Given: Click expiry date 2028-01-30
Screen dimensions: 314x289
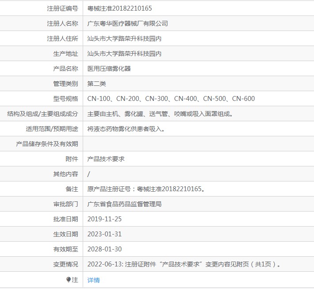Looking at the screenshot, I should click(x=104, y=249).
